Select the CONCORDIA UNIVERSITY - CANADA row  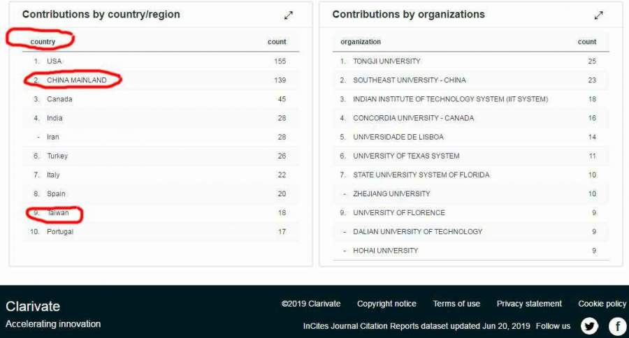413,118
